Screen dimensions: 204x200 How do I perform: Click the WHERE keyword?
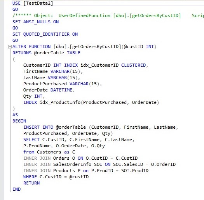click(x=30, y=177)
